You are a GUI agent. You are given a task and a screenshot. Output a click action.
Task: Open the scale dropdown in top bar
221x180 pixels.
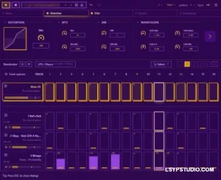click(171, 5)
